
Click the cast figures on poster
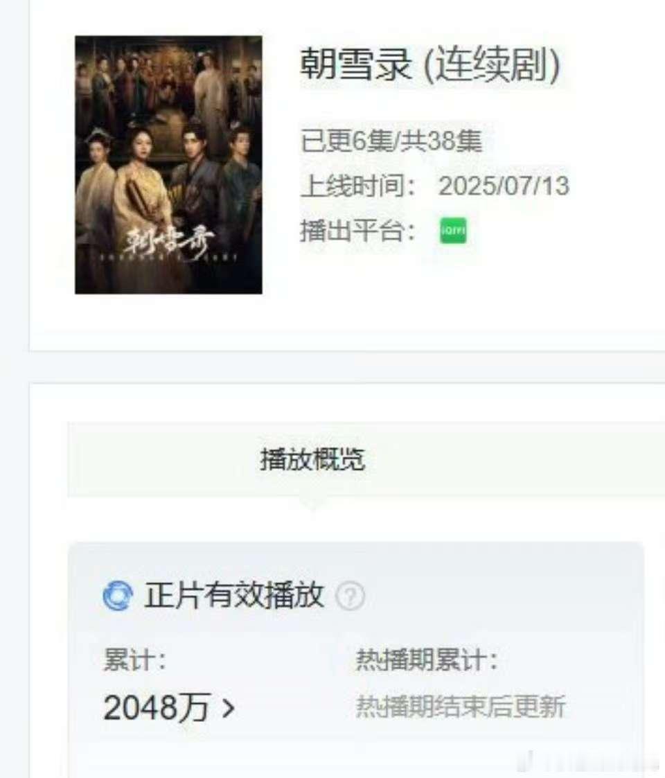click(x=169, y=149)
